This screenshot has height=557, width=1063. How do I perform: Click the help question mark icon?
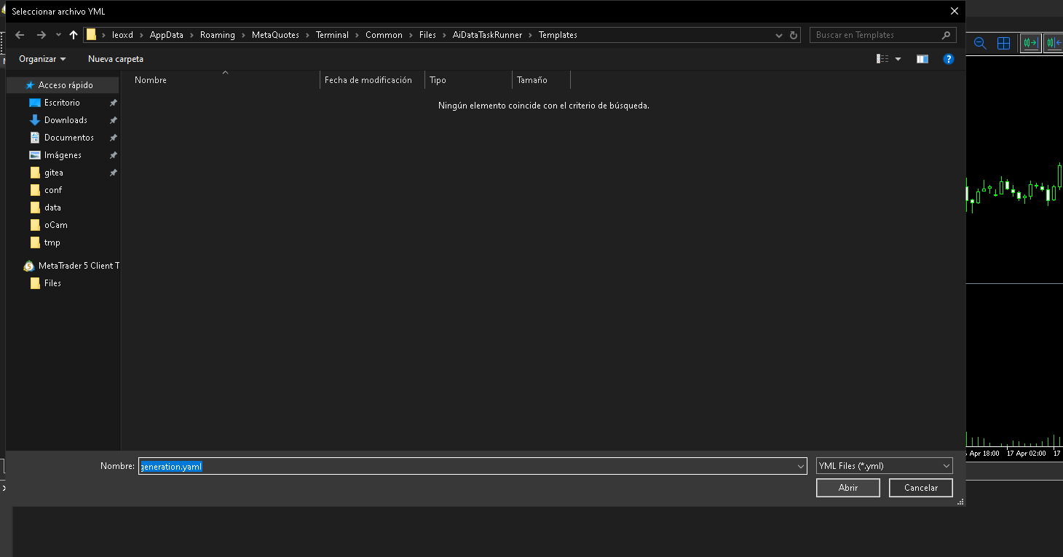tap(948, 59)
